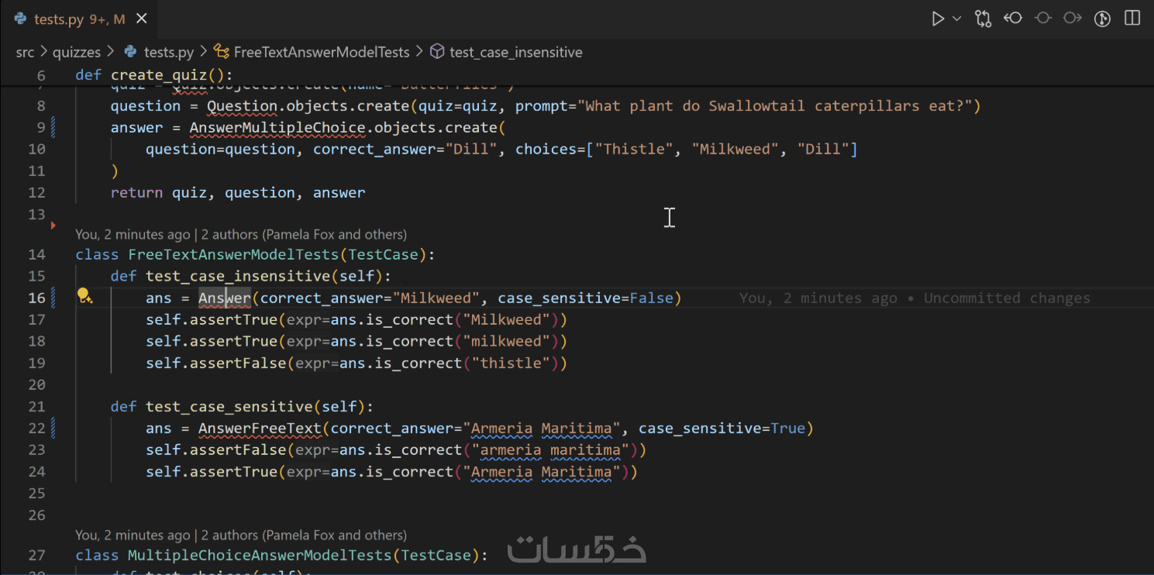Click line number 25 in gutter
The image size is (1154, 575).
click(x=36, y=493)
